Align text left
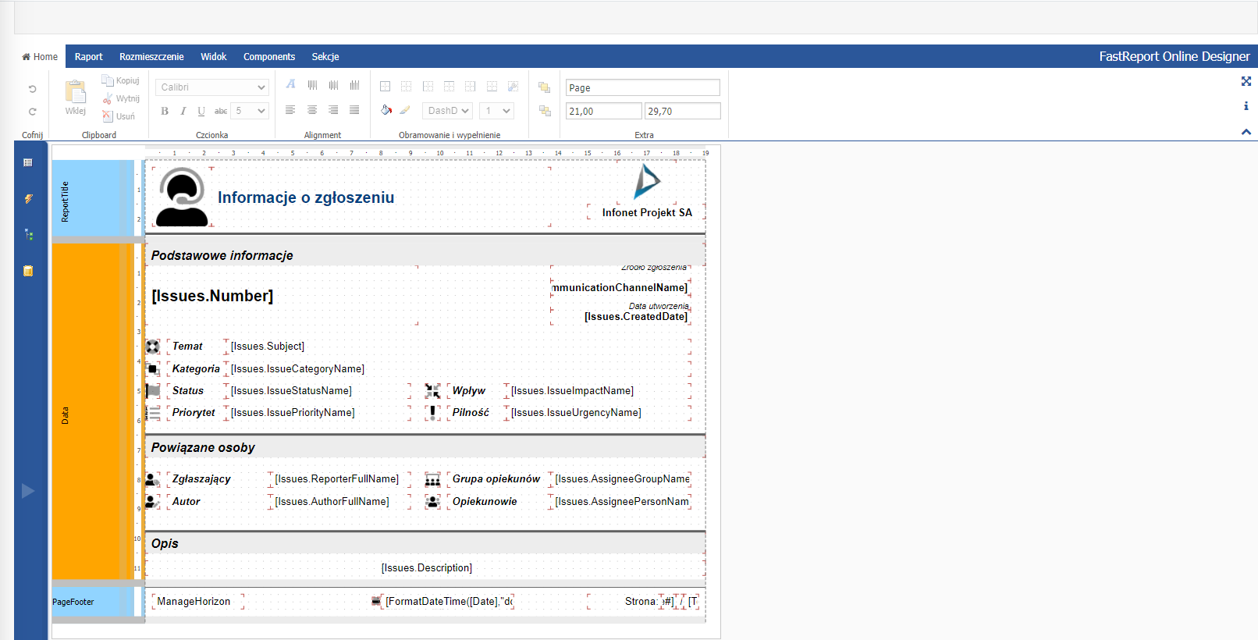 290,110
